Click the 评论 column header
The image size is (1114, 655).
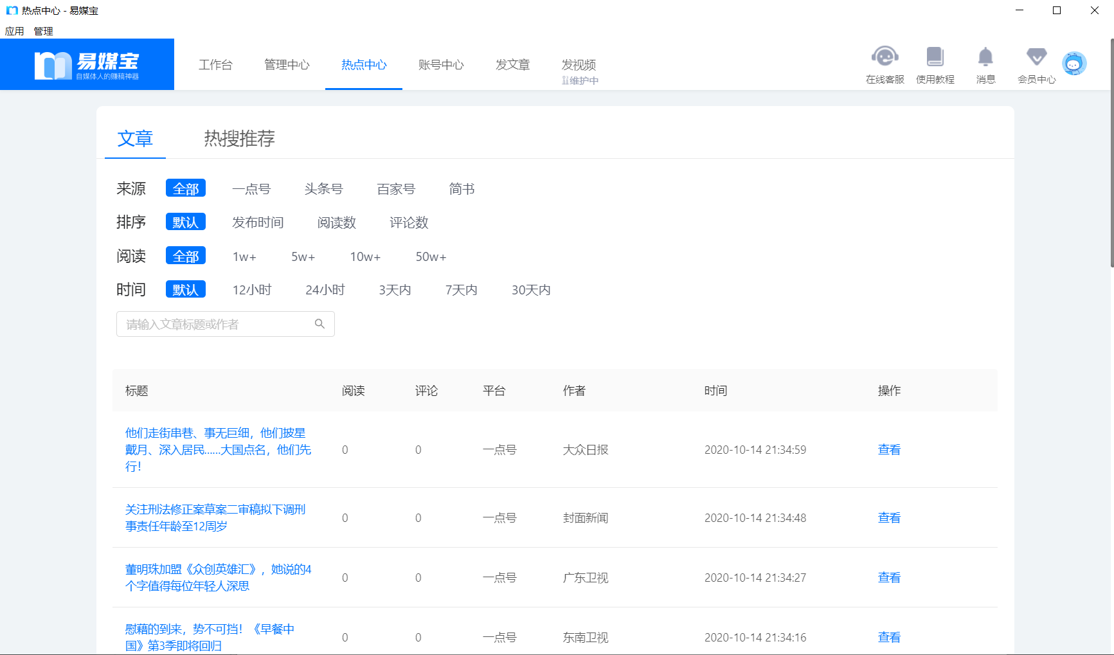pos(426,390)
